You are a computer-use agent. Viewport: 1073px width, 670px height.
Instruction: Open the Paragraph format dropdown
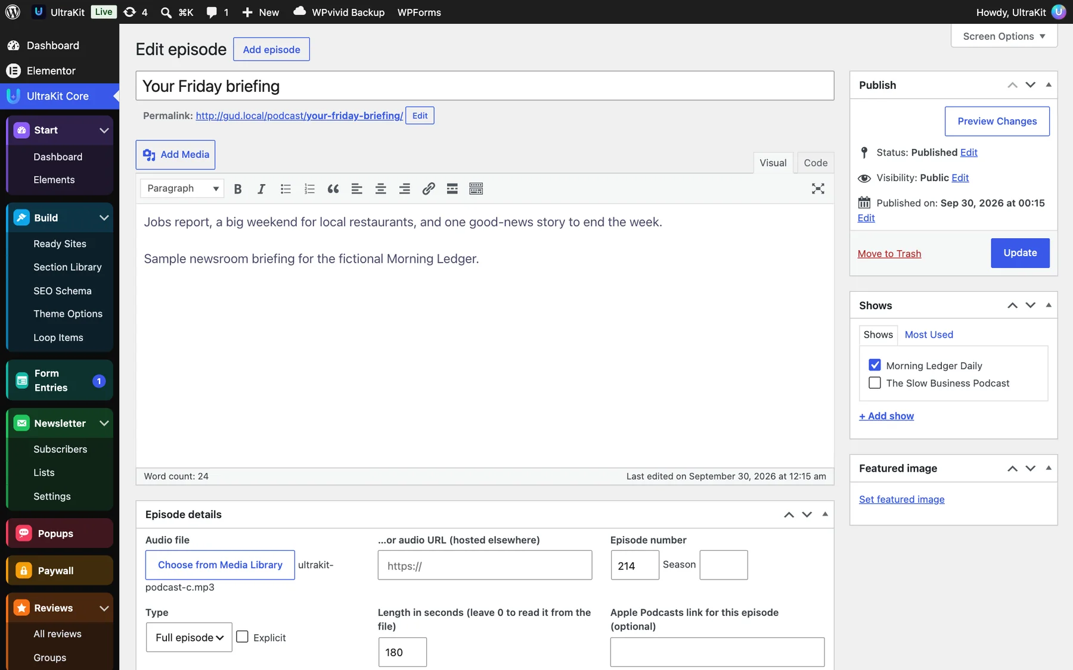coord(182,188)
